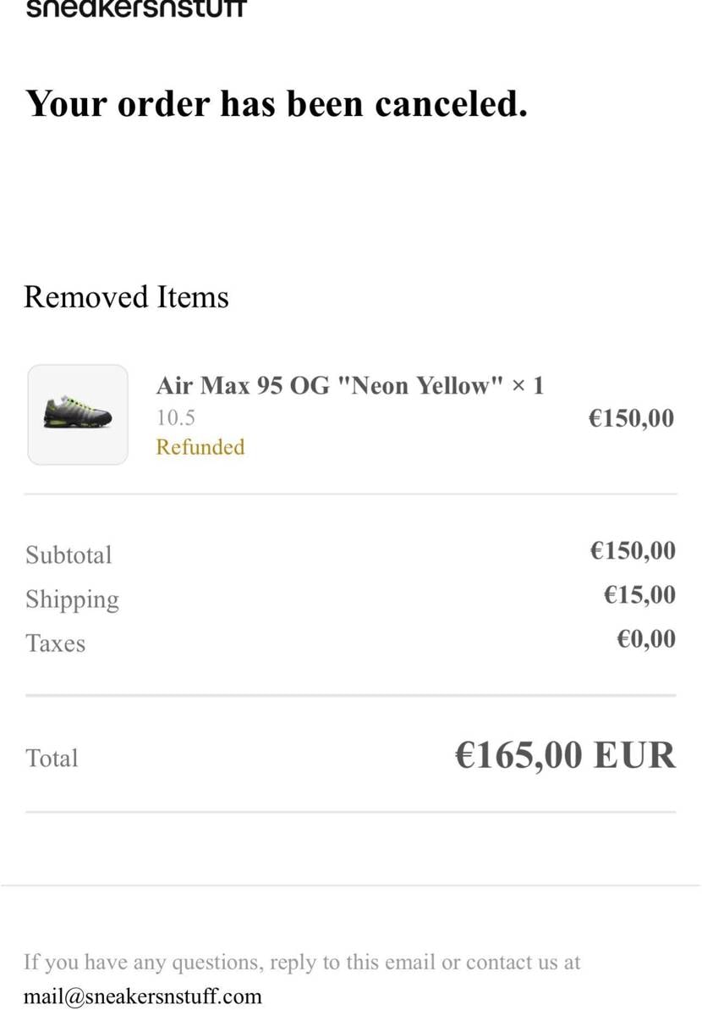Select the subtotal amount €150,00
Viewport: 702px width, 1010px height.
[x=633, y=551]
